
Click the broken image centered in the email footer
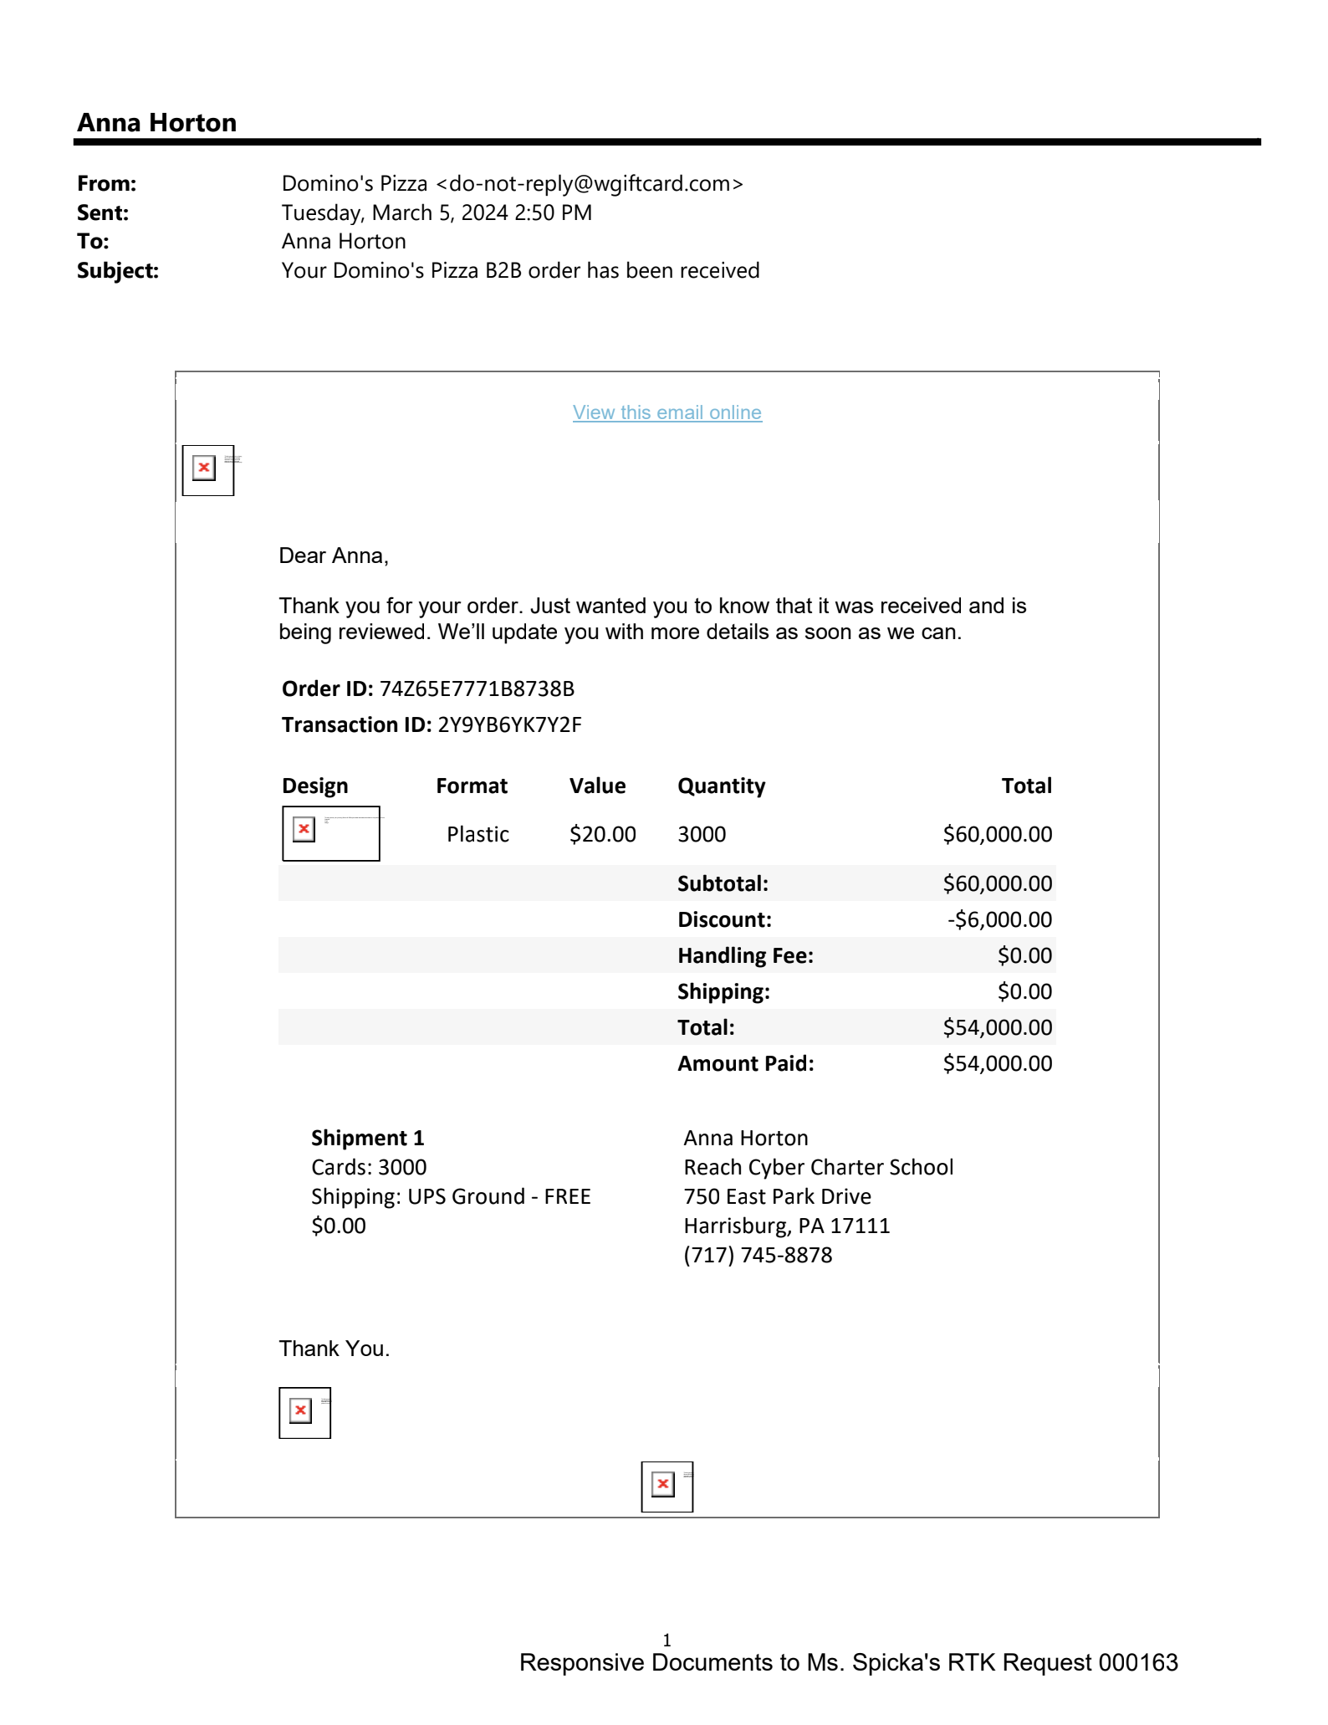pyautogui.click(x=667, y=1487)
